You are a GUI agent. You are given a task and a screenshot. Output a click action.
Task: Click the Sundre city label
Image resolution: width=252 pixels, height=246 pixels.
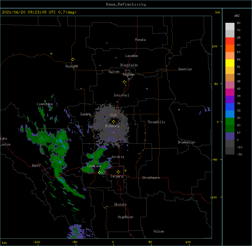(x=85, y=114)
